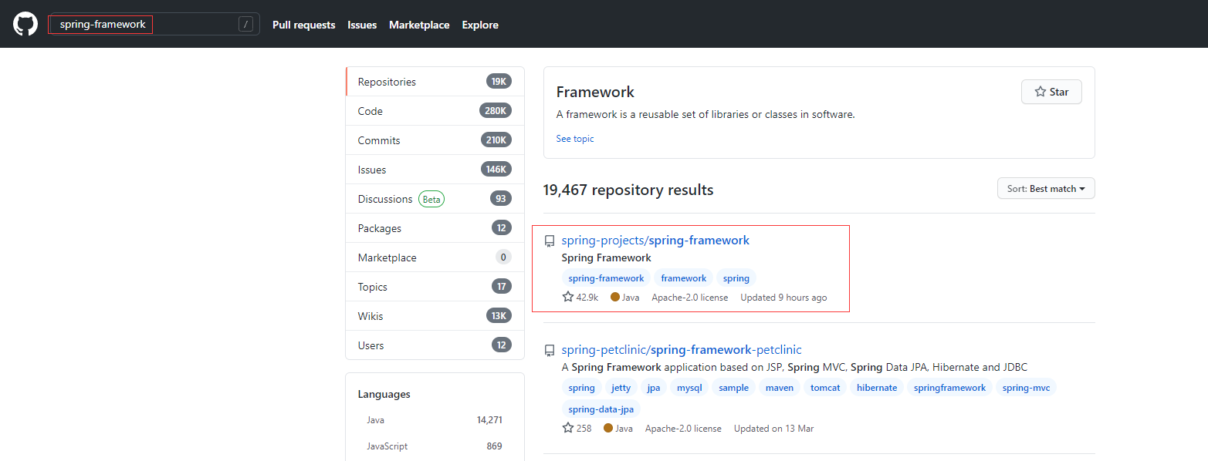Click 'Updated 9 hours ago' text
Image resolution: width=1208 pixels, height=461 pixels.
pos(783,298)
